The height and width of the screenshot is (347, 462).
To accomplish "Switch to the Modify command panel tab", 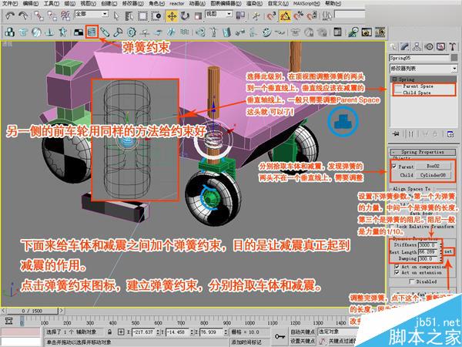I will (405, 46).
